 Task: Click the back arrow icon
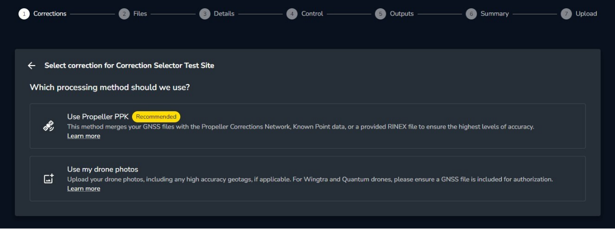point(32,66)
